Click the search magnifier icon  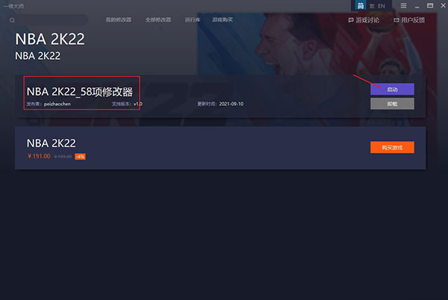[x=12, y=20]
